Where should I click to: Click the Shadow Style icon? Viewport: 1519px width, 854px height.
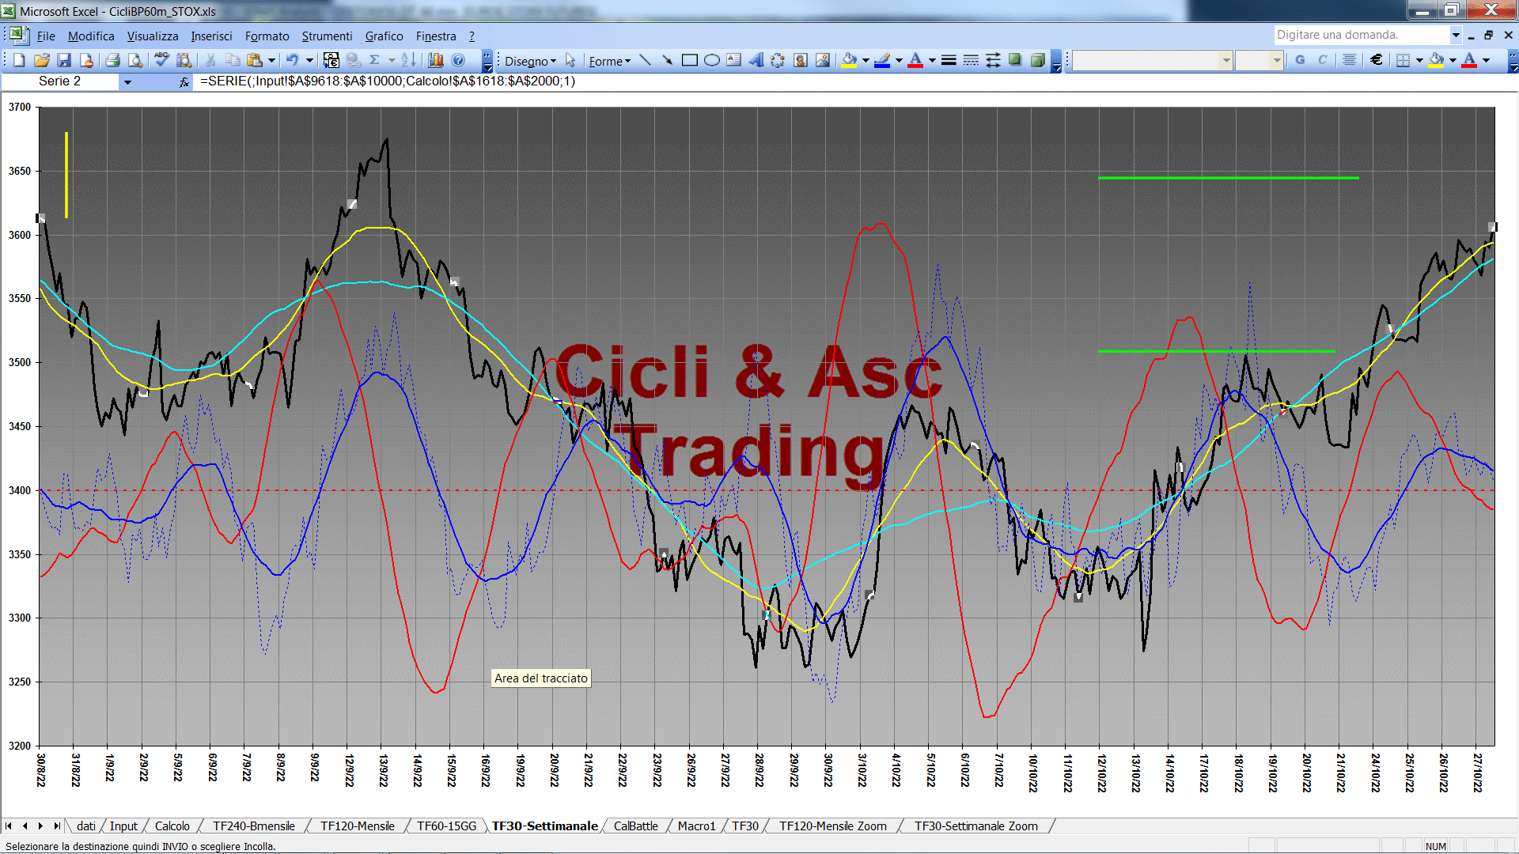pos(1015,60)
